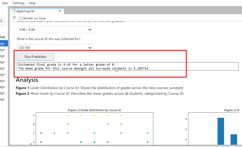Click the shorter blue bar in Figure 2
Viewport: 242px width, 147px height.
[x=234, y=140]
